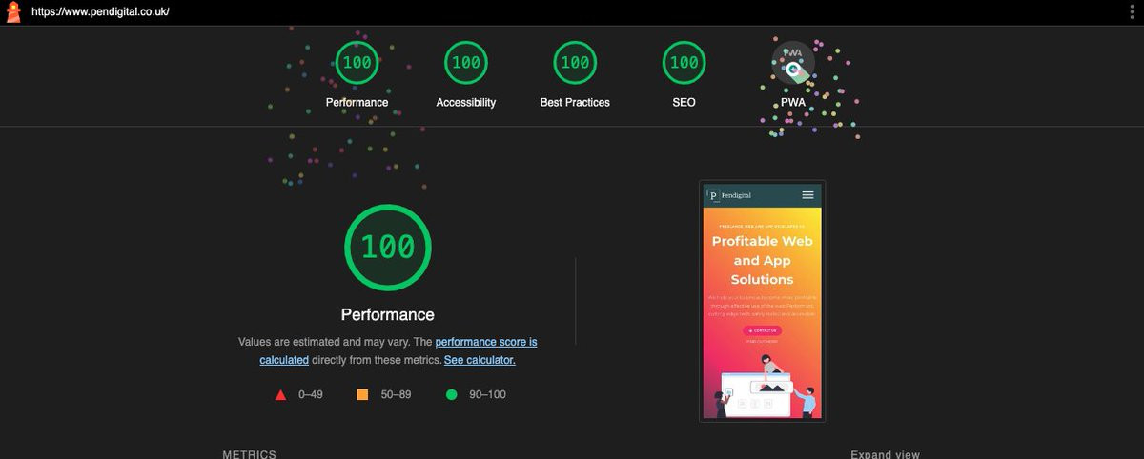1144x459 pixels.
Task: Click the green circle 90–100 legend icon
Action: click(451, 394)
